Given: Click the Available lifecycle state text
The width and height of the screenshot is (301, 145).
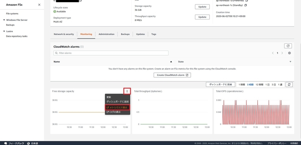Looking at the screenshot, I should [61, 12].
